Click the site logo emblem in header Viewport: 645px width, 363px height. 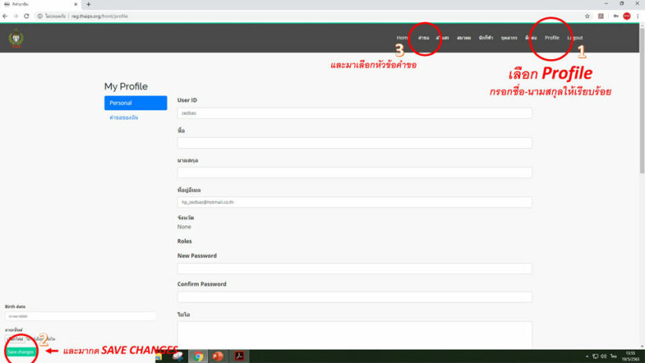(15, 38)
